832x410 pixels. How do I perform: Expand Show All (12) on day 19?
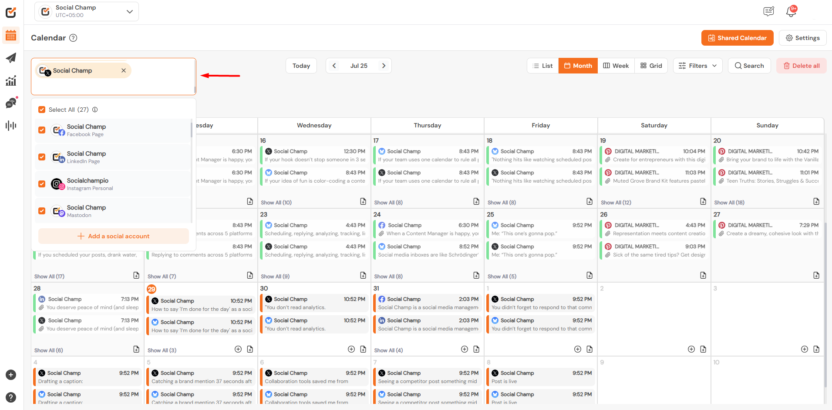[616, 203]
